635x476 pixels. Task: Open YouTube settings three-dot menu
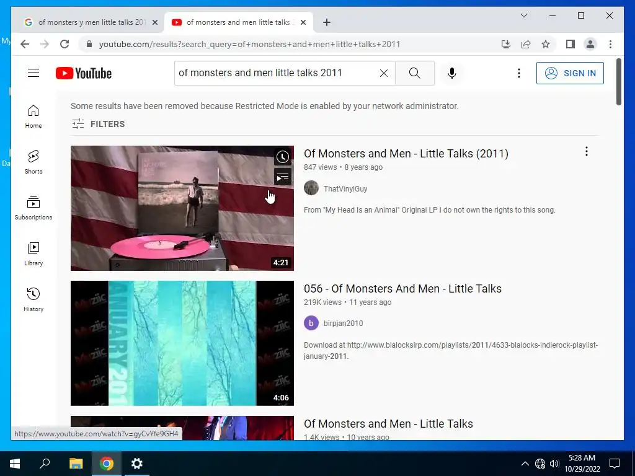coord(519,73)
